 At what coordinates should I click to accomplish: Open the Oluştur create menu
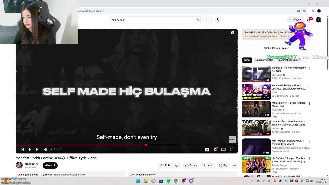tap(295, 20)
